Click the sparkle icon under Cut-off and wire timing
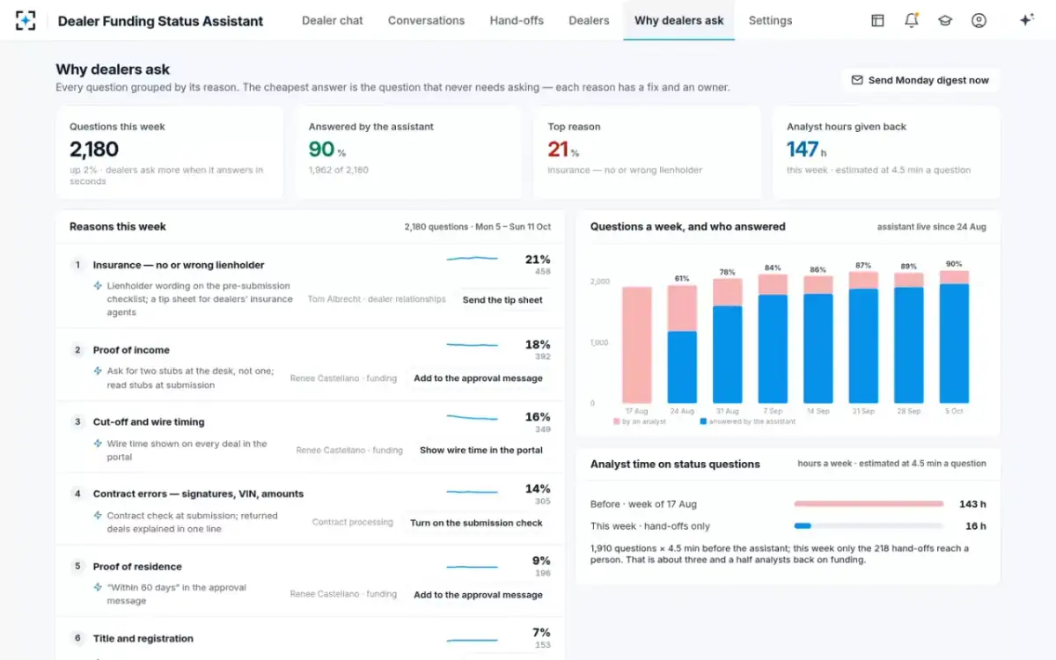1056x660 pixels. [99, 444]
